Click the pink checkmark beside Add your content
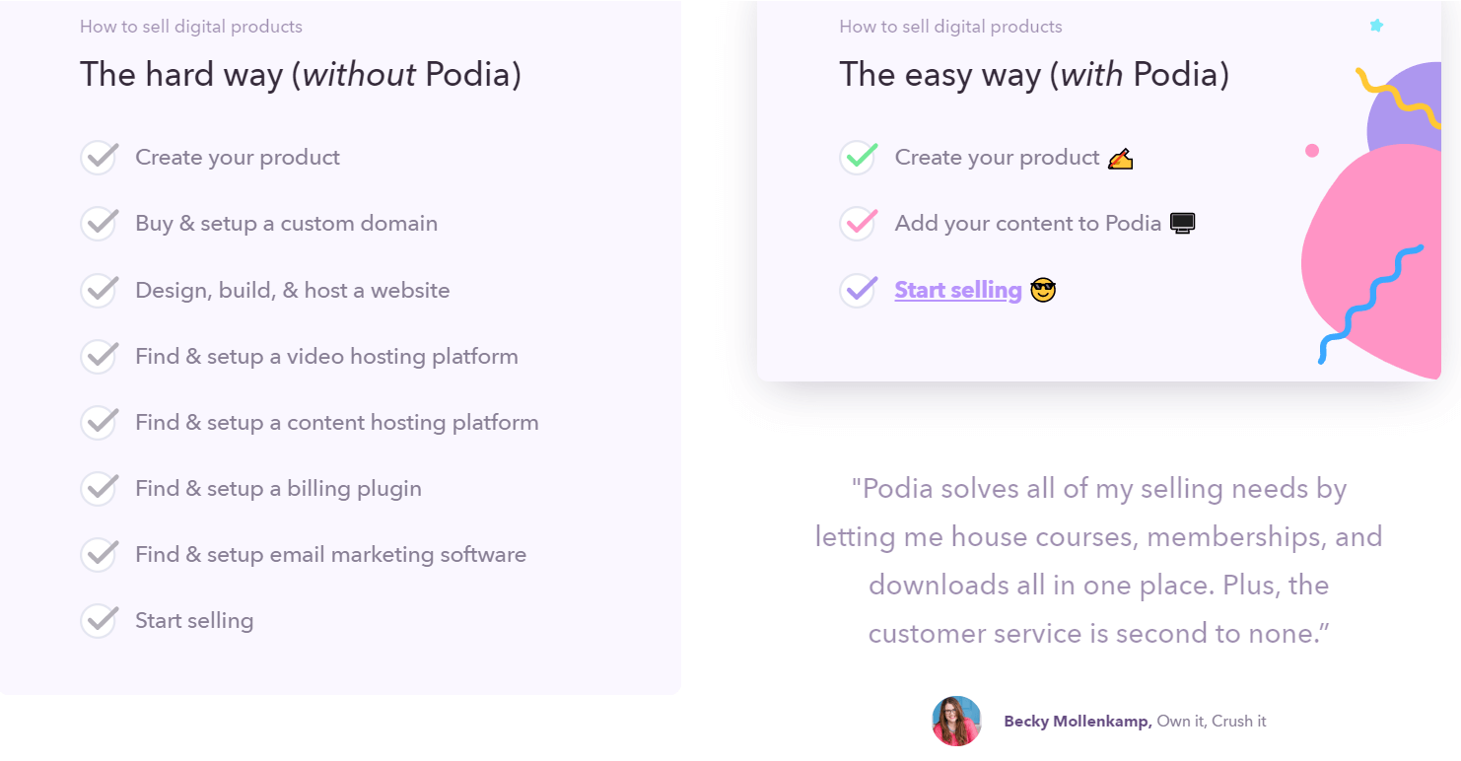Viewport: 1461px width, 761px height. pyautogui.click(x=859, y=224)
